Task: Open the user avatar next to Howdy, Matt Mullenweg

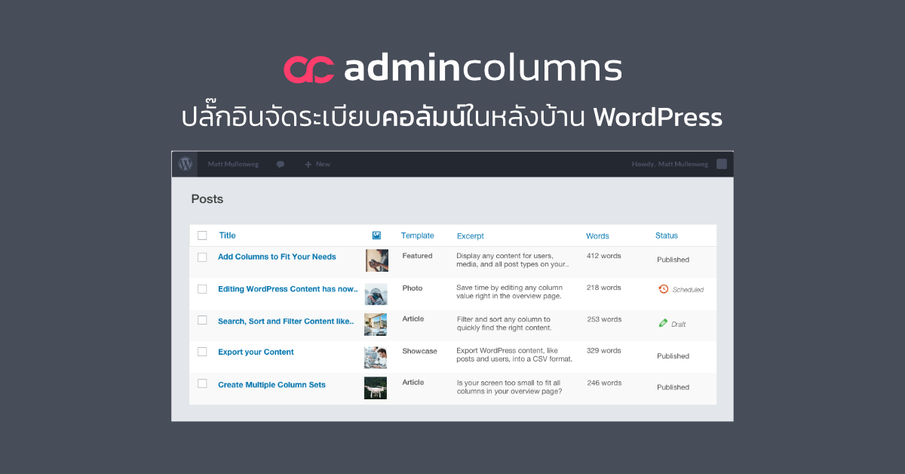Action: [722, 164]
